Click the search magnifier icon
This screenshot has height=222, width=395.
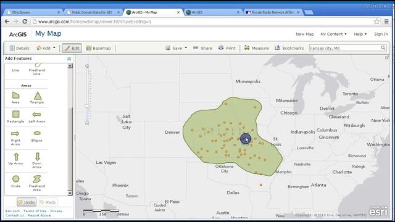383,48
